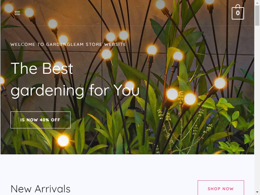Open the hamburger navigation menu
The height and width of the screenshot is (195, 260).
pos(17,13)
